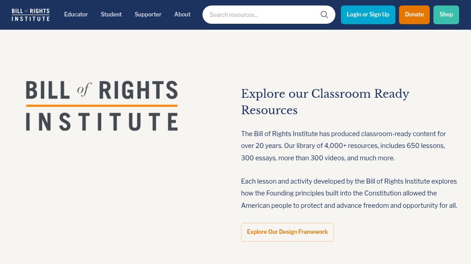The width and height of the screenshot is (471, 264).
Task: Open the Educator menu
Action: point(76,15)
